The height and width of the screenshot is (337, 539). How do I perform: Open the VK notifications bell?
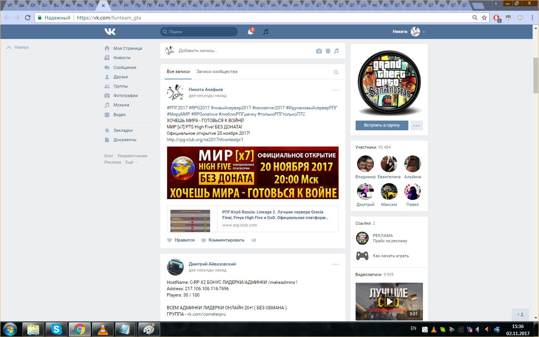click(x=250, y=32)
